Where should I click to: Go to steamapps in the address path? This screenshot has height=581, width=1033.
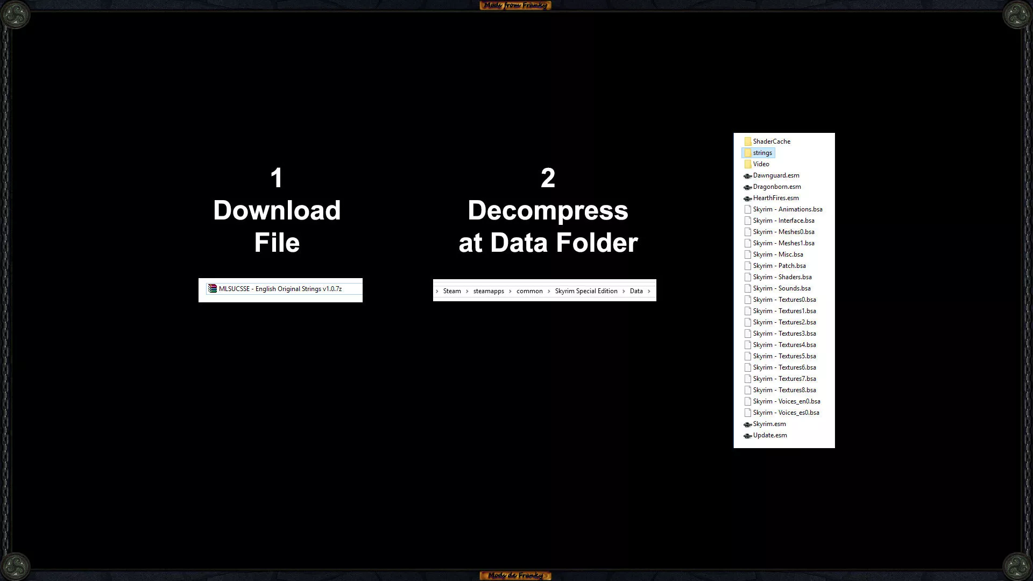pos(489,291)
